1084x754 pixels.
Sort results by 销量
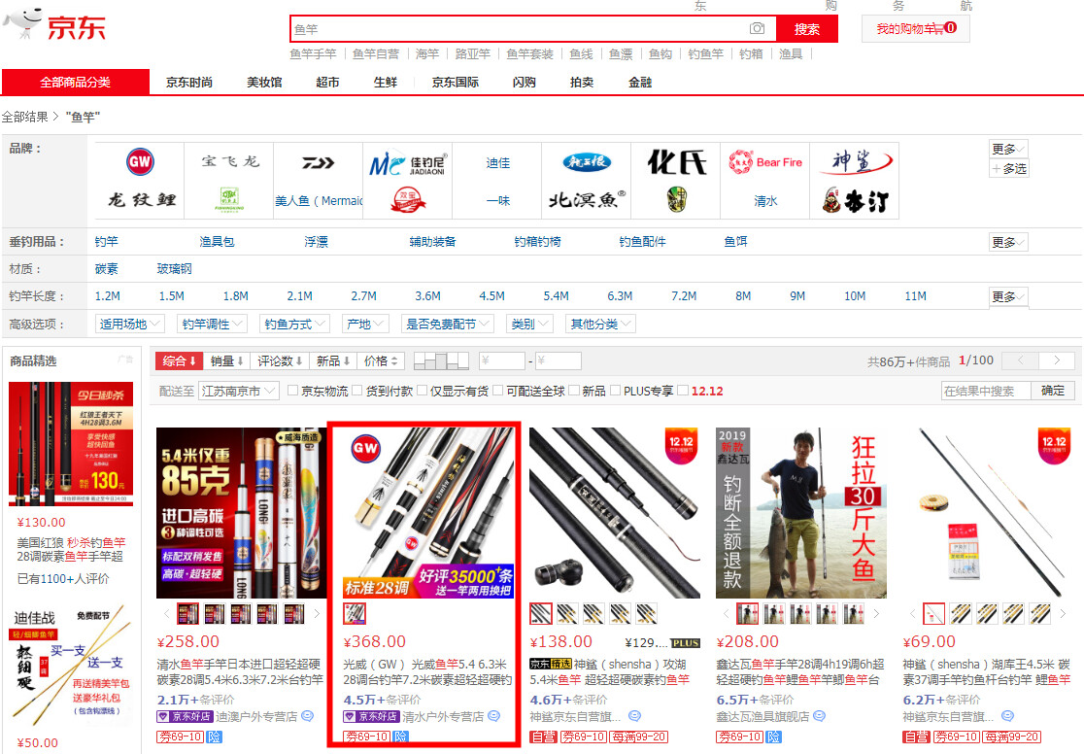(x=227, y=360)
